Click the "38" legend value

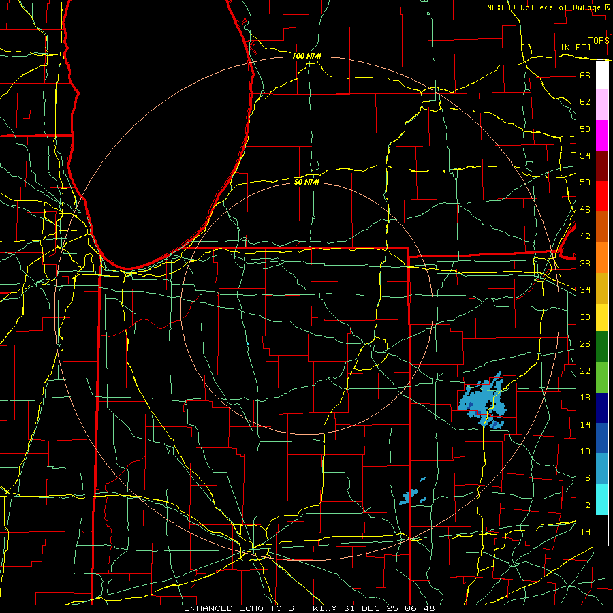tap(585, 263)
